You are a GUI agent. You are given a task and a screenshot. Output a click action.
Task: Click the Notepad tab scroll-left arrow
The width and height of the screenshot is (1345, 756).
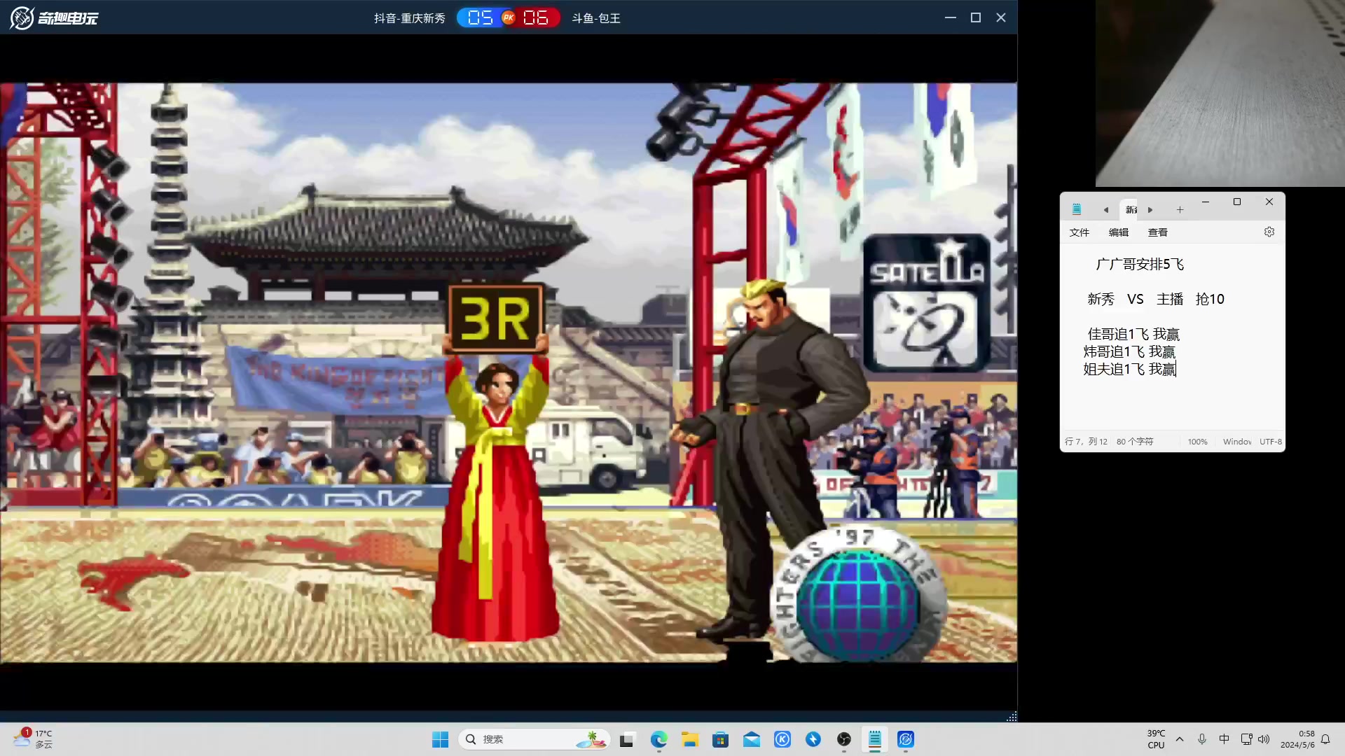pos(1106,210)
